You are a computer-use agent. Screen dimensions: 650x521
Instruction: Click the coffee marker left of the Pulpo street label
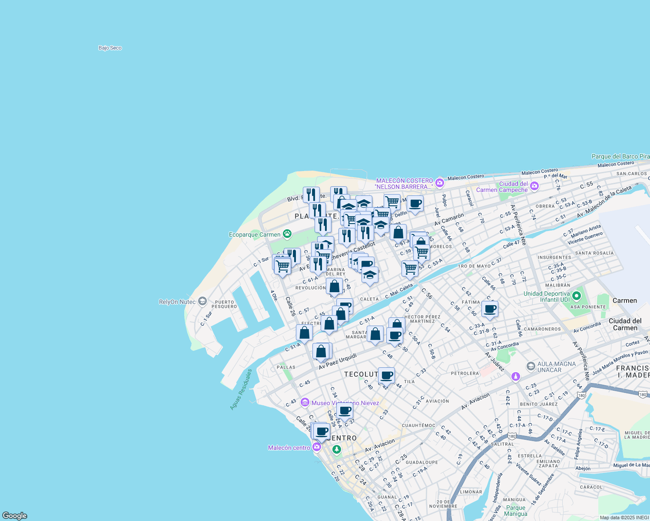[x=415, y=204]
